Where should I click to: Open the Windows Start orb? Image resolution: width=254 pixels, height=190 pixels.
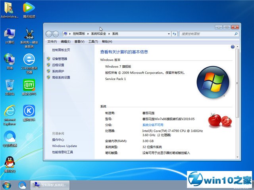point(7,185)
